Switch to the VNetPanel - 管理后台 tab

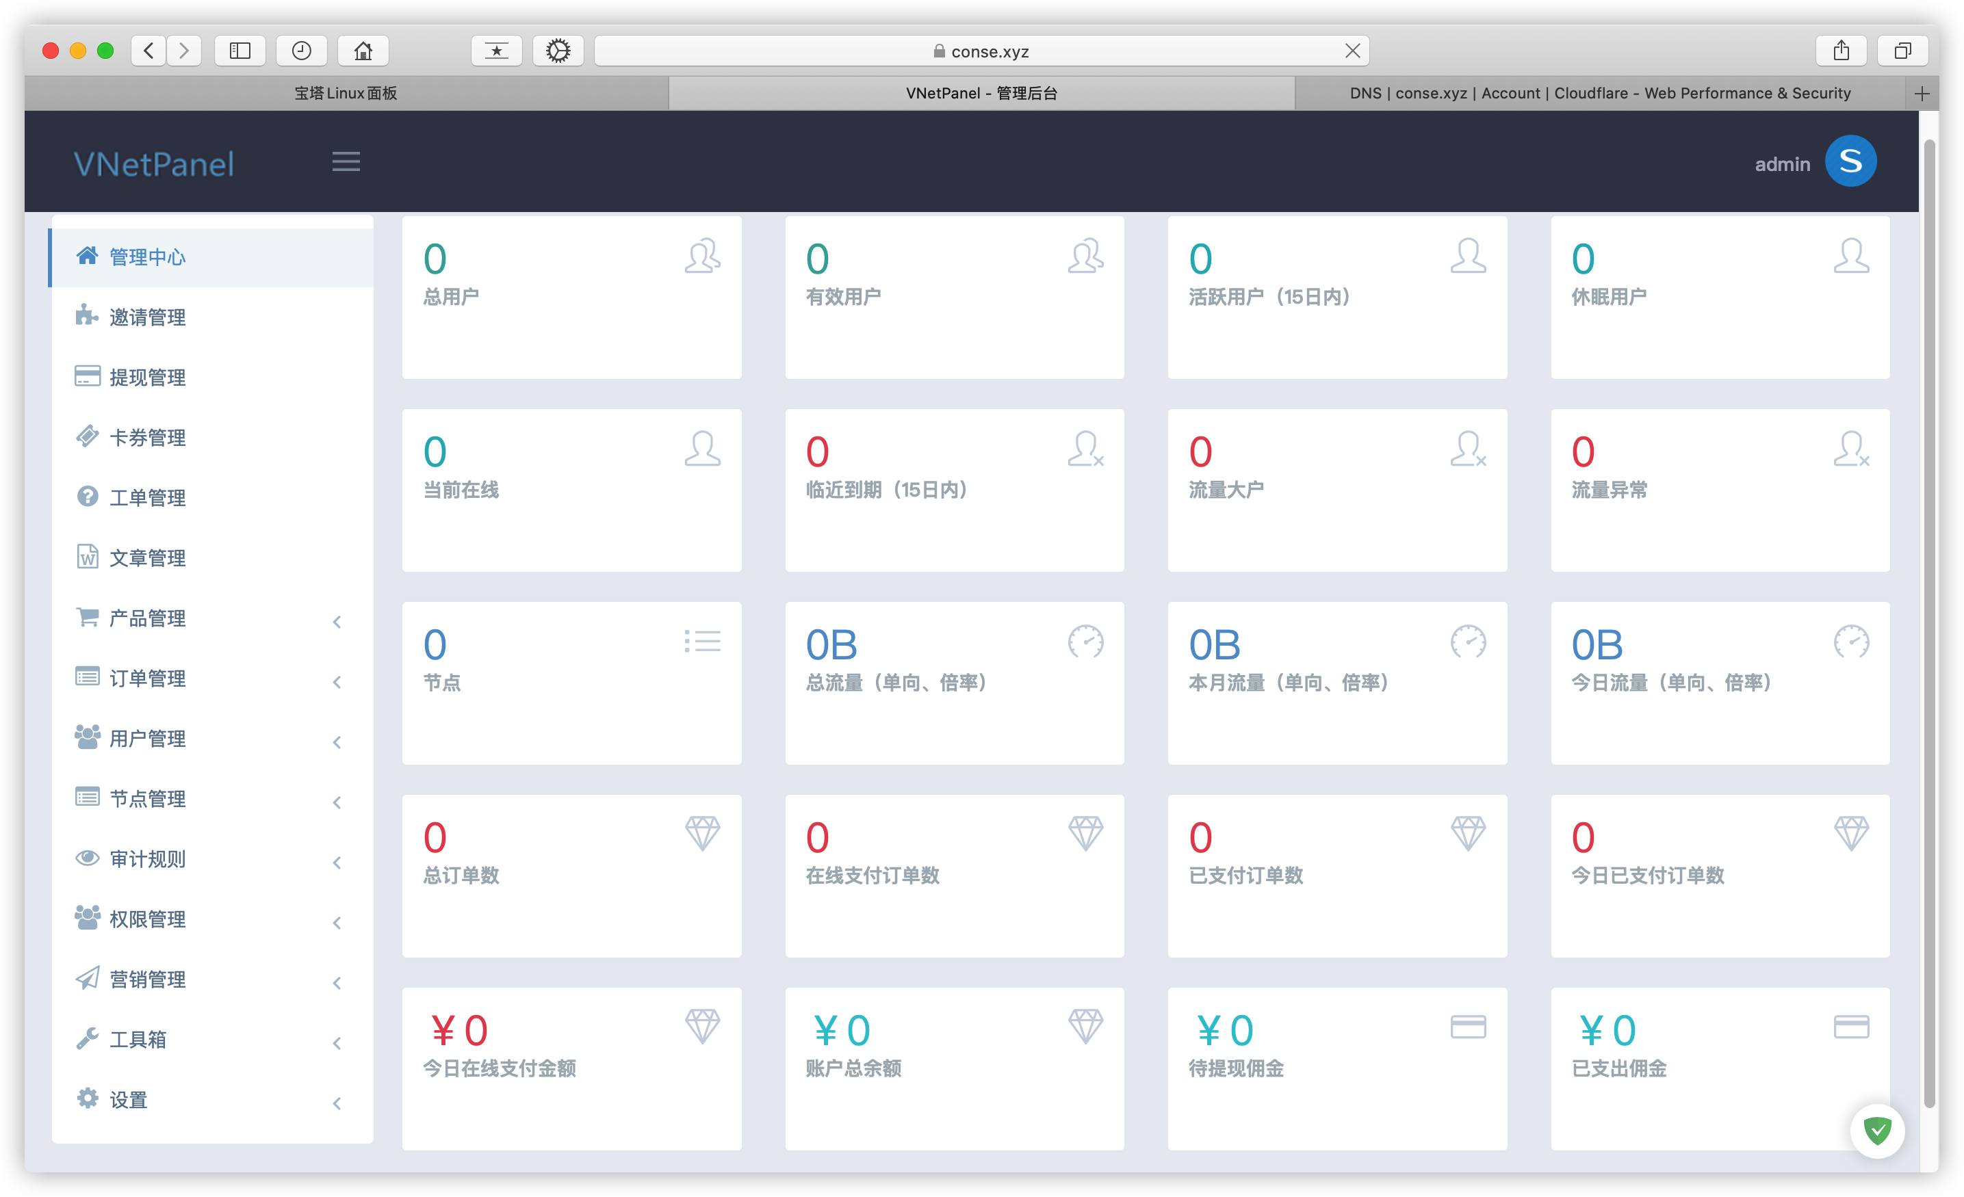(x=981, y=93)
